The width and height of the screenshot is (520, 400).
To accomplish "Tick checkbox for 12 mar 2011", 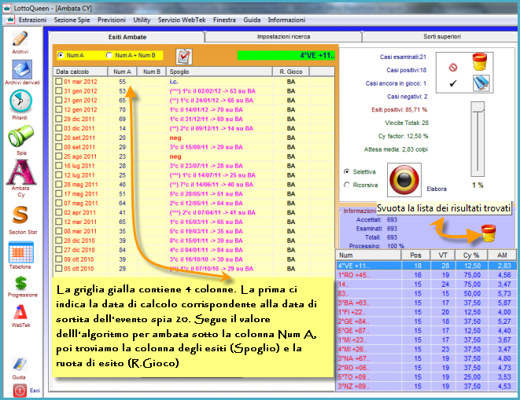I will click(59, 222).
